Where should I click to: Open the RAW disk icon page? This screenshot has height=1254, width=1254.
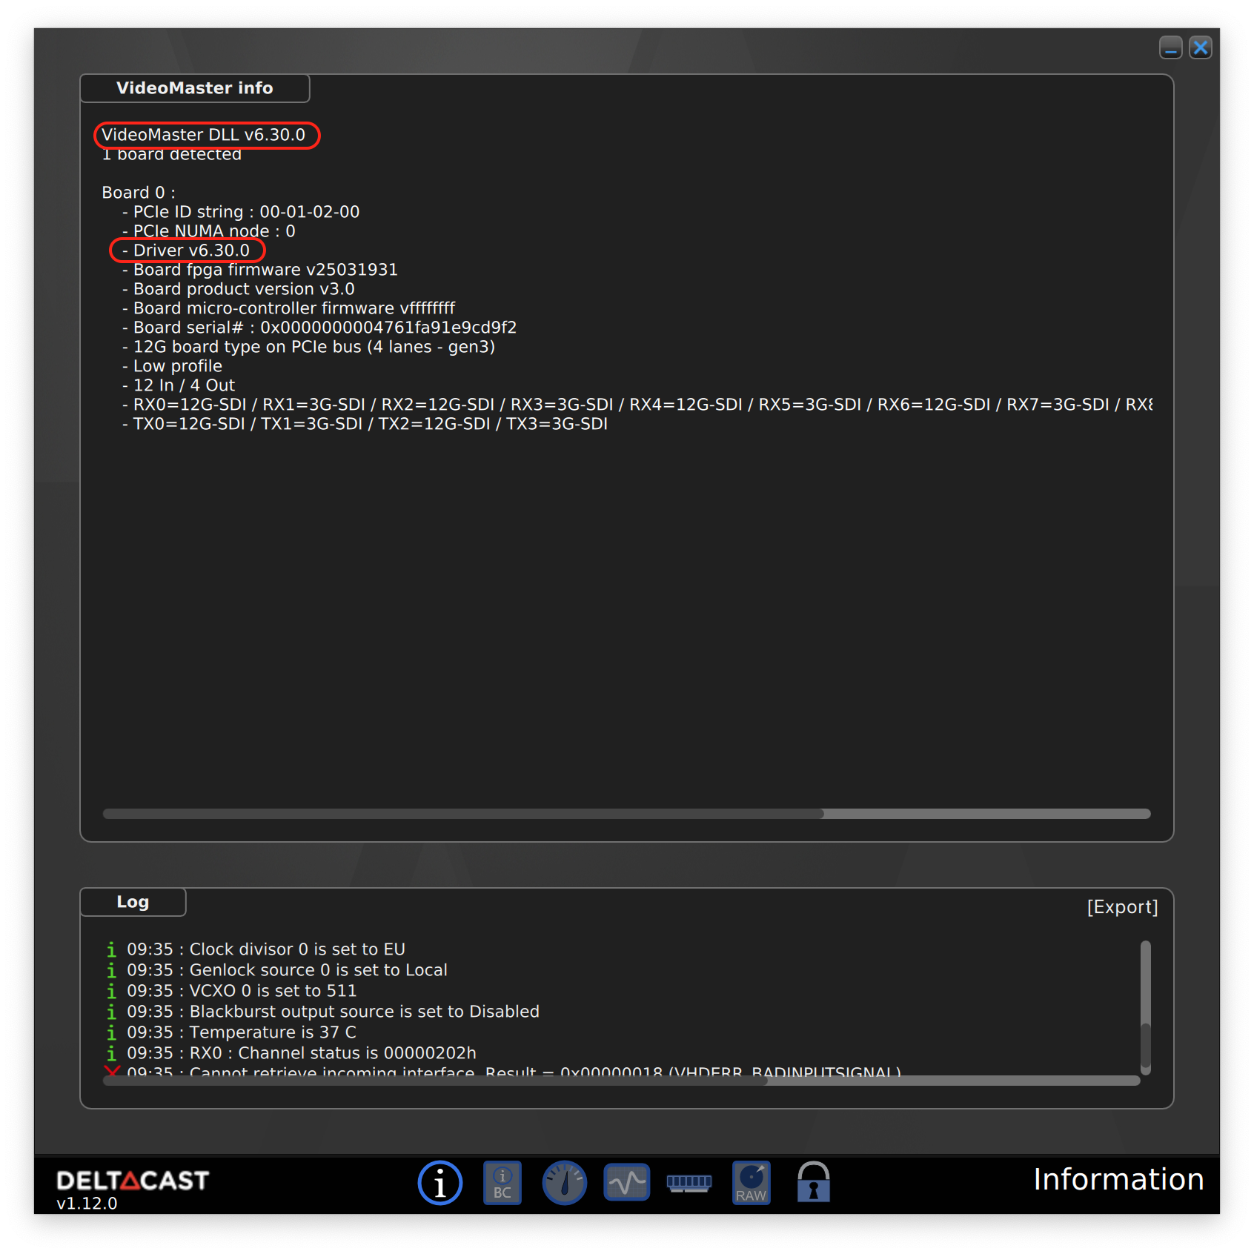pos(751,1183)
